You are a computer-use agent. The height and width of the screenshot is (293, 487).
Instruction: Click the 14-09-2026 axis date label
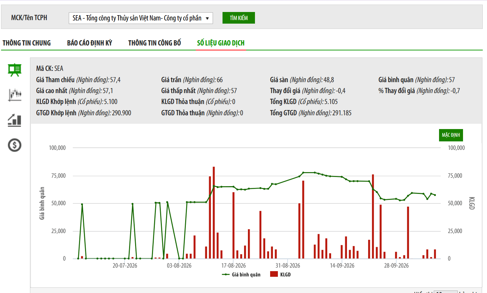(342, 265)
